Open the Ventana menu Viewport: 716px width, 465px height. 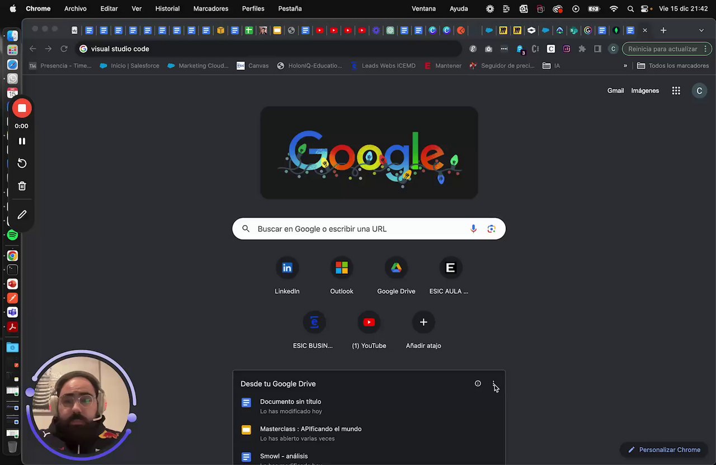pos(423,8)
